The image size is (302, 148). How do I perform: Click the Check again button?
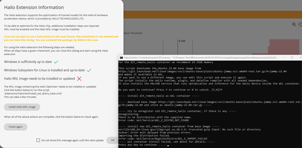coord(16,127)
